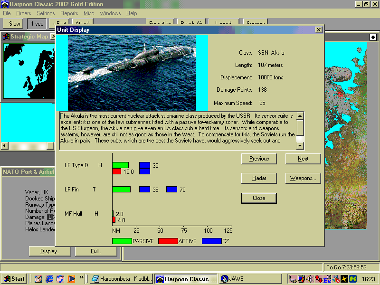Click the red ACTIVE legend swatch

(168, 241)
